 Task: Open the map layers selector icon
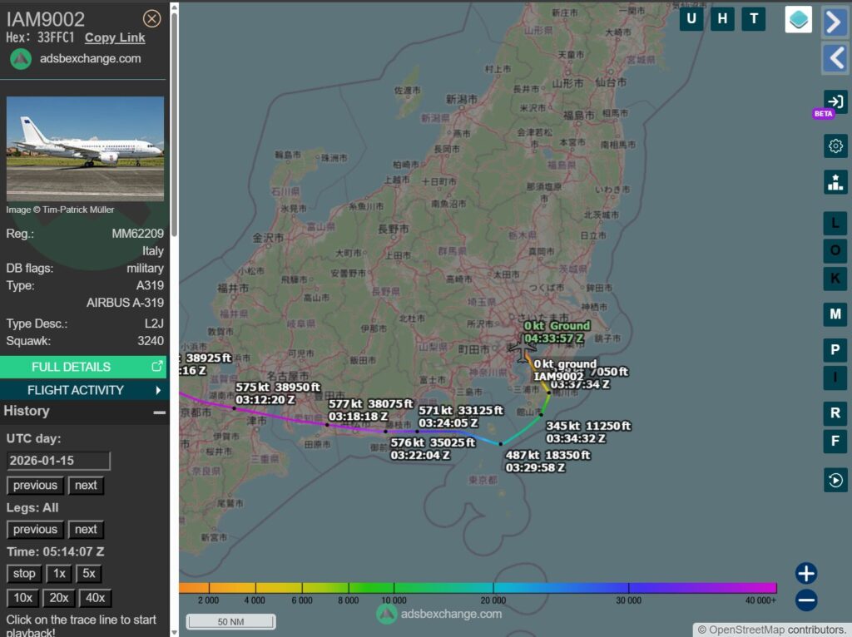[798, 19]
